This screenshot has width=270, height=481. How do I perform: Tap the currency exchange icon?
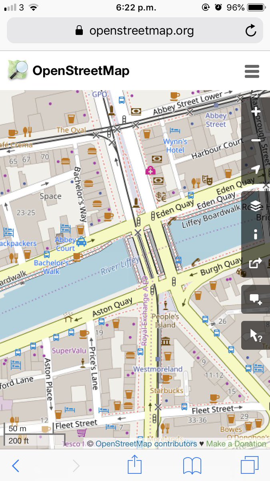[x=162, y=196]
